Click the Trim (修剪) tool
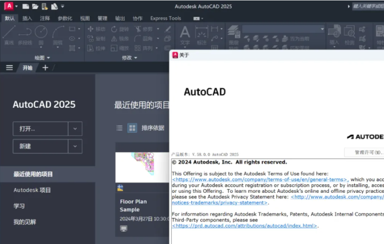The image size is (384, 244). coord(144,29)
